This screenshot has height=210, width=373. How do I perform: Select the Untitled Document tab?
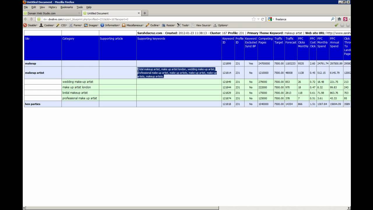[112, 13]
